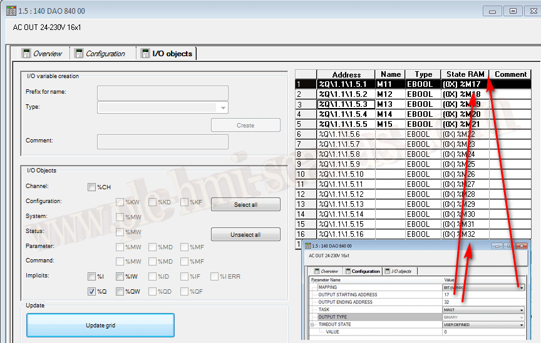Click the Configuration tab icon in main window
Viewport: 541px width, 343px height.
(79, 54)
